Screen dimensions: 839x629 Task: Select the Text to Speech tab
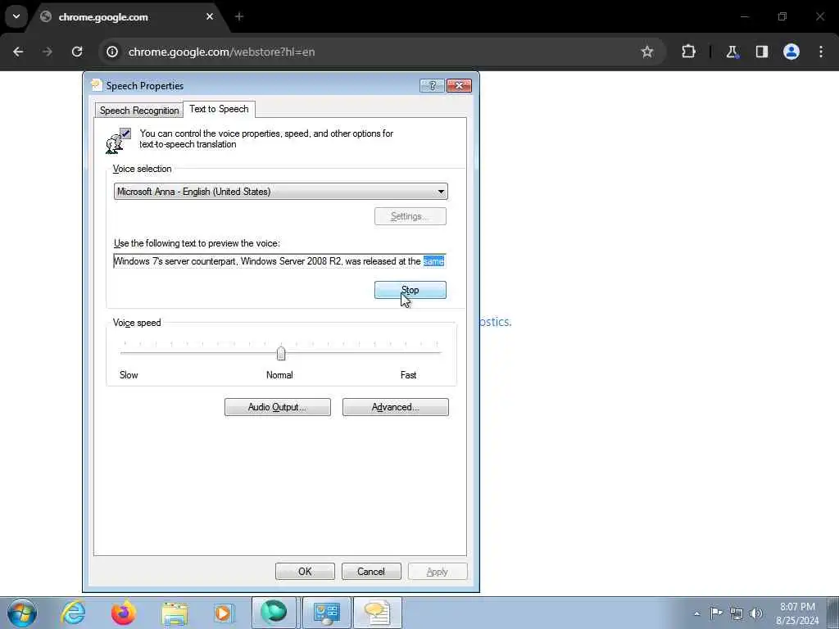pos(219,109)
